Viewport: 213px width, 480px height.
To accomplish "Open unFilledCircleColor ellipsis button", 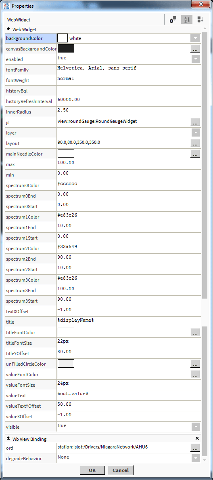I will [195, 364].
